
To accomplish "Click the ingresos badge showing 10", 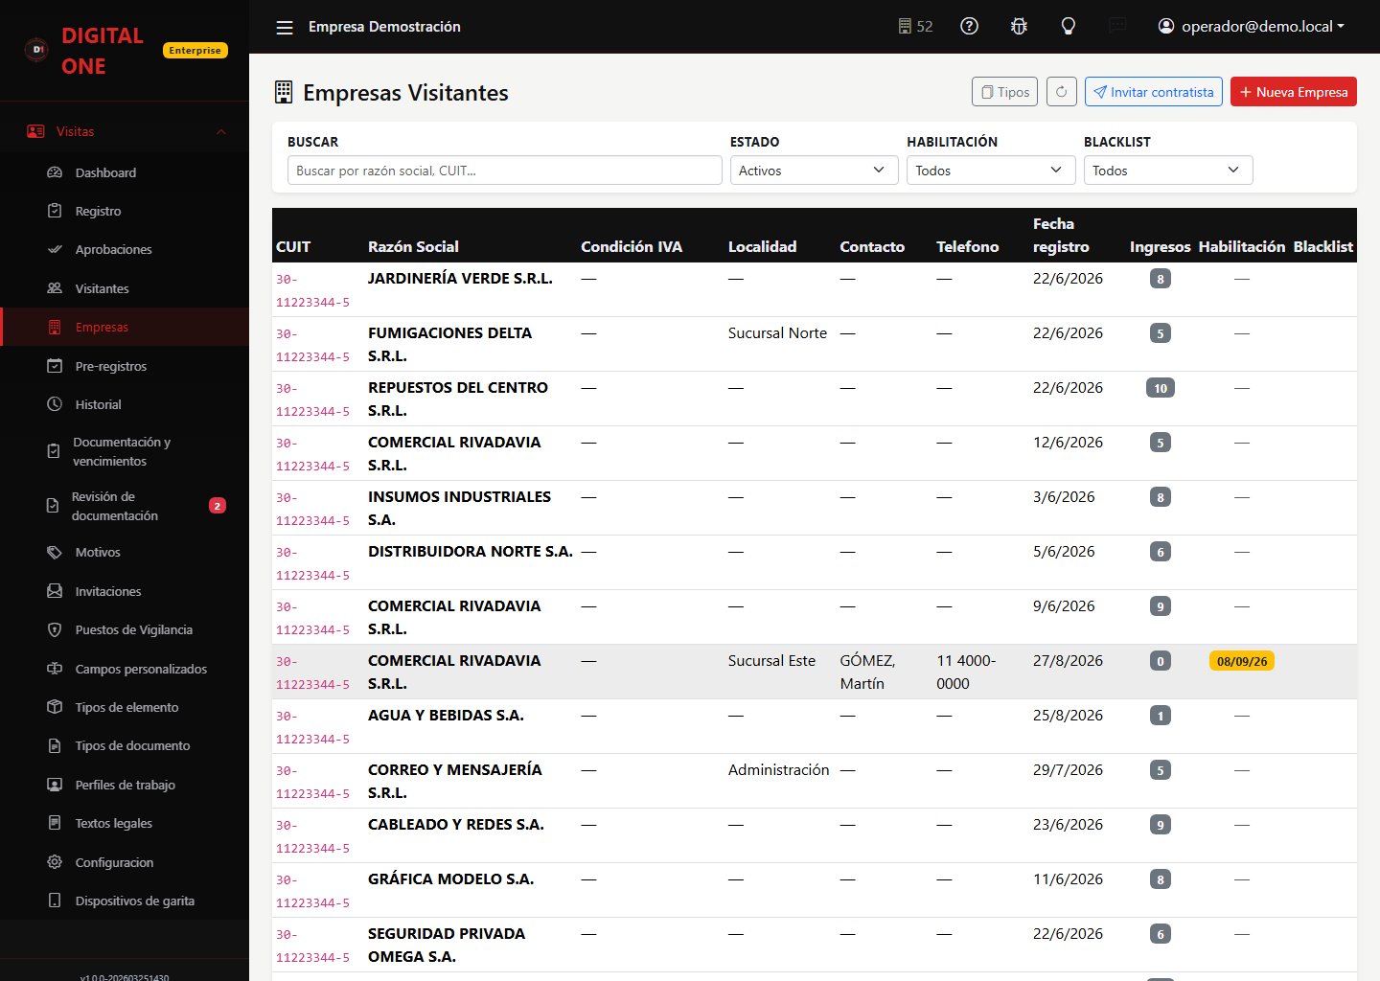I will click(x=1161, y=388).
